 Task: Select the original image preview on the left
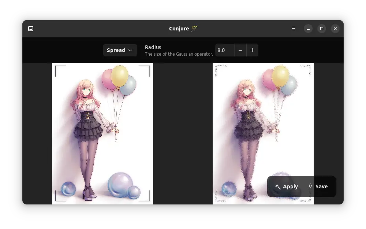pyautogui.click(x=102, y=133)
